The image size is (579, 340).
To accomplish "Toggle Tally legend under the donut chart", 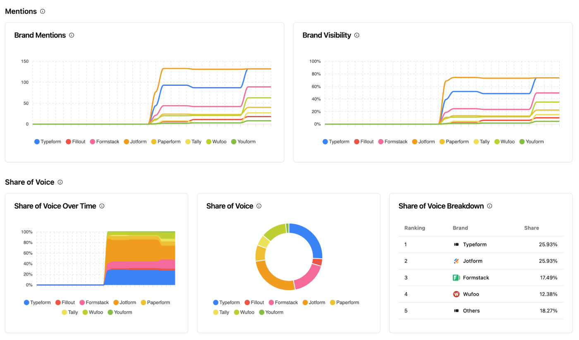I will pyautogui.click(x=221, y=313).
